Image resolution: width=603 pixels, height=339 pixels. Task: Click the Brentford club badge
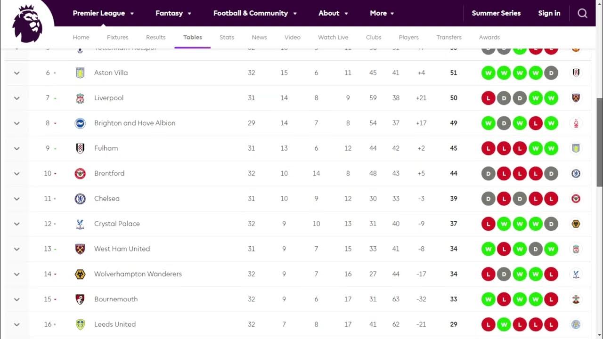click(80, 173)
